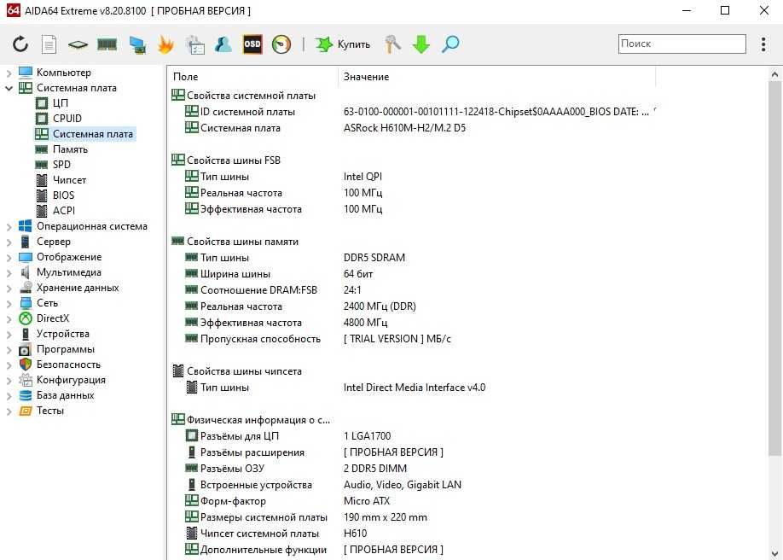The image size is (783, 560).
Task: Expand the Сервер tree node
Action: (9, 242)
